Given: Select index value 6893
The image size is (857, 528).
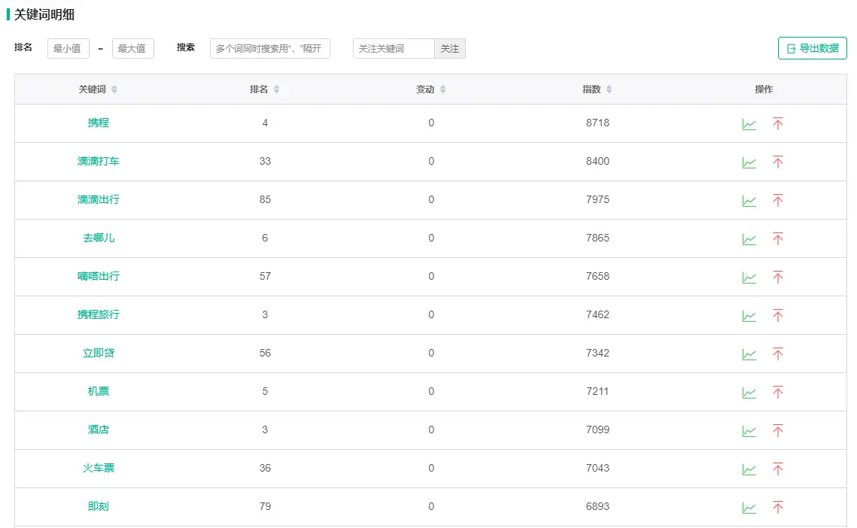Looking at the screenshot, I should (597, 506).
